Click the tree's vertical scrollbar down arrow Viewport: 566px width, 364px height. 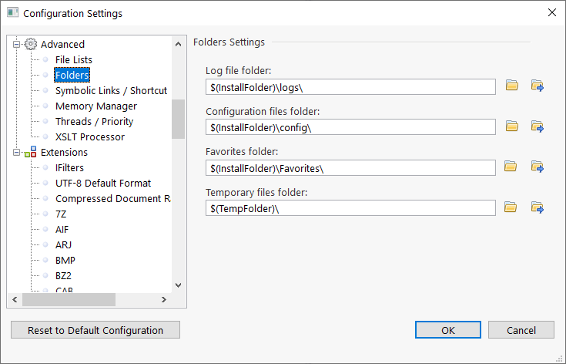click(x=179, y=285)
